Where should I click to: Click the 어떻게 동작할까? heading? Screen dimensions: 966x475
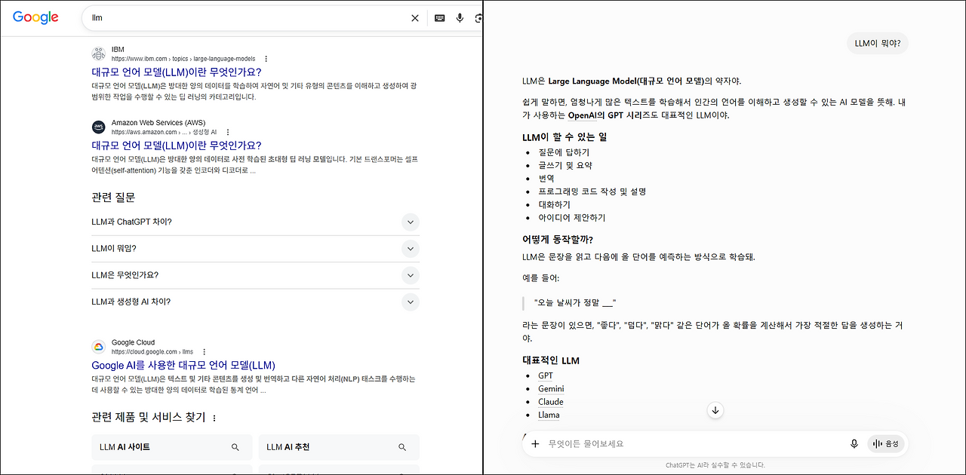(558, 240)
